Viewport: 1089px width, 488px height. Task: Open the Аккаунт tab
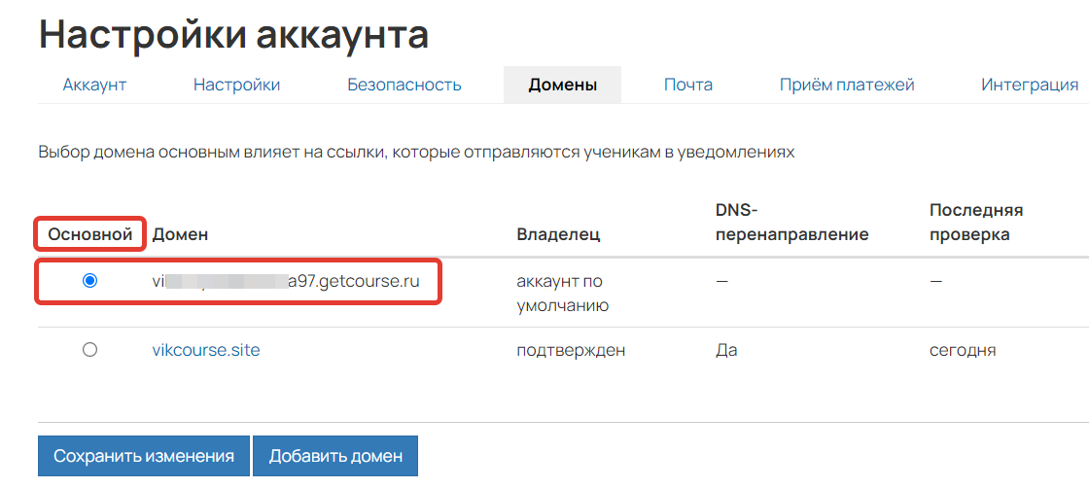94,86
